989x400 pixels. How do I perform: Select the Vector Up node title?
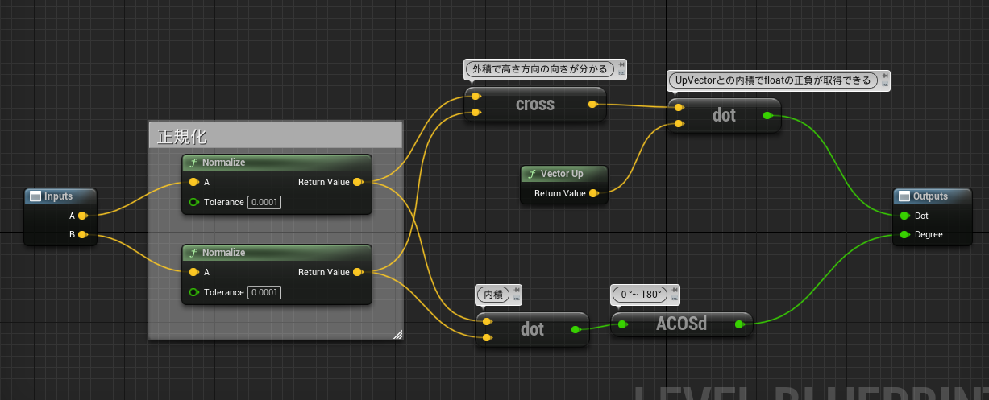pyautogui.click(x=562, y=174)
